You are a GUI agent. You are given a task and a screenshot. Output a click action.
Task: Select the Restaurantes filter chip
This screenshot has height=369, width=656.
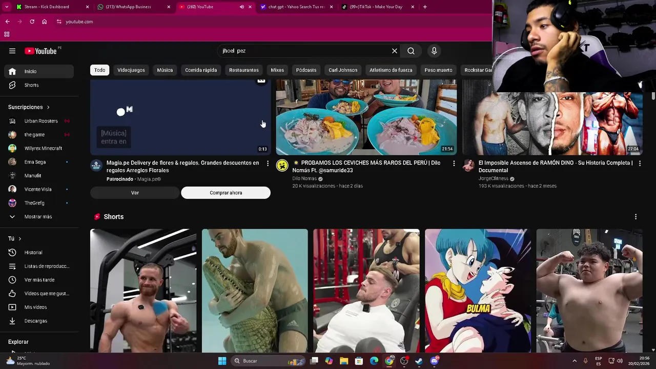pos(244,70)
